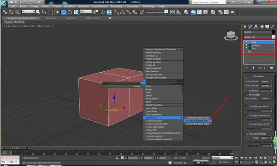
Task: Open the Hierarchy panel tab icon
Action: (256, 27)
